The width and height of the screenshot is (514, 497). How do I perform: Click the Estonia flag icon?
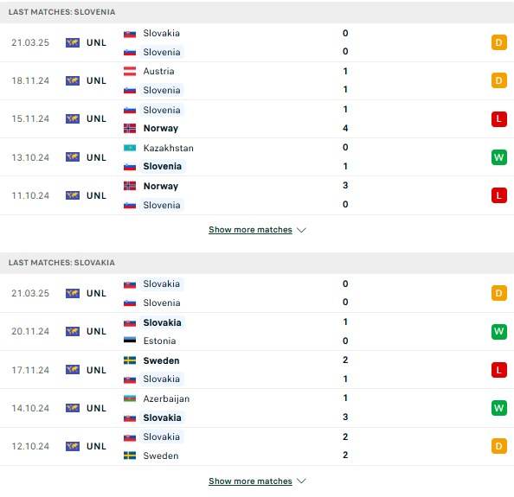pos(130,341)
